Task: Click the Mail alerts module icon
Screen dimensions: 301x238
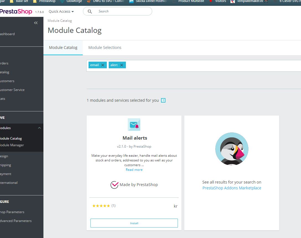Action: tap(134, 125)
